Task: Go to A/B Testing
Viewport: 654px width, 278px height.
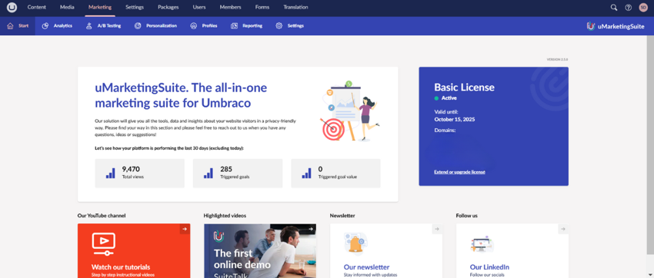Action: click(x=103, y=26)
